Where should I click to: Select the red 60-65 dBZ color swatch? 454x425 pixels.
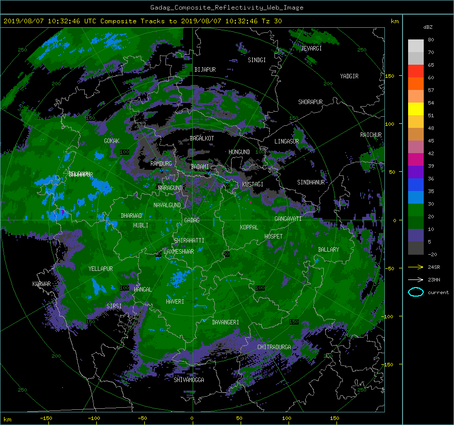(416, 71)
